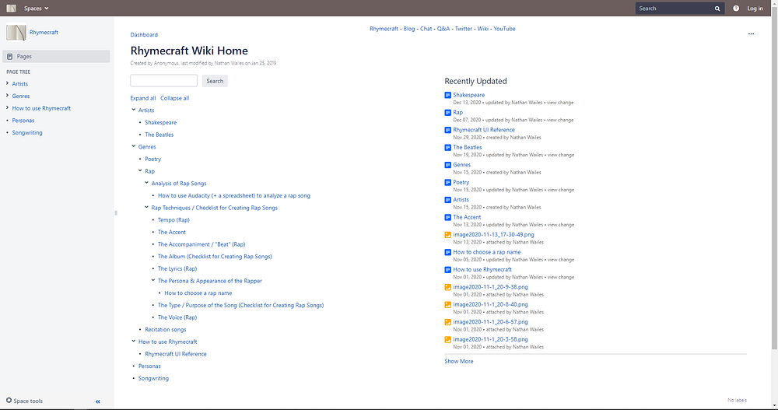Image resolution: width=778 pixels, height=410 pixels.
Task: Click image icon beside image2020-11-1_20-3-58.png
Action: (x=447, y=340)
